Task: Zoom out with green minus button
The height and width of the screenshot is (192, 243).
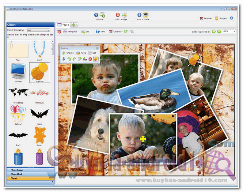Action: tap(219, 31)
